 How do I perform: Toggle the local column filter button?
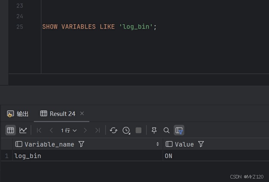[x=179, y=130]
